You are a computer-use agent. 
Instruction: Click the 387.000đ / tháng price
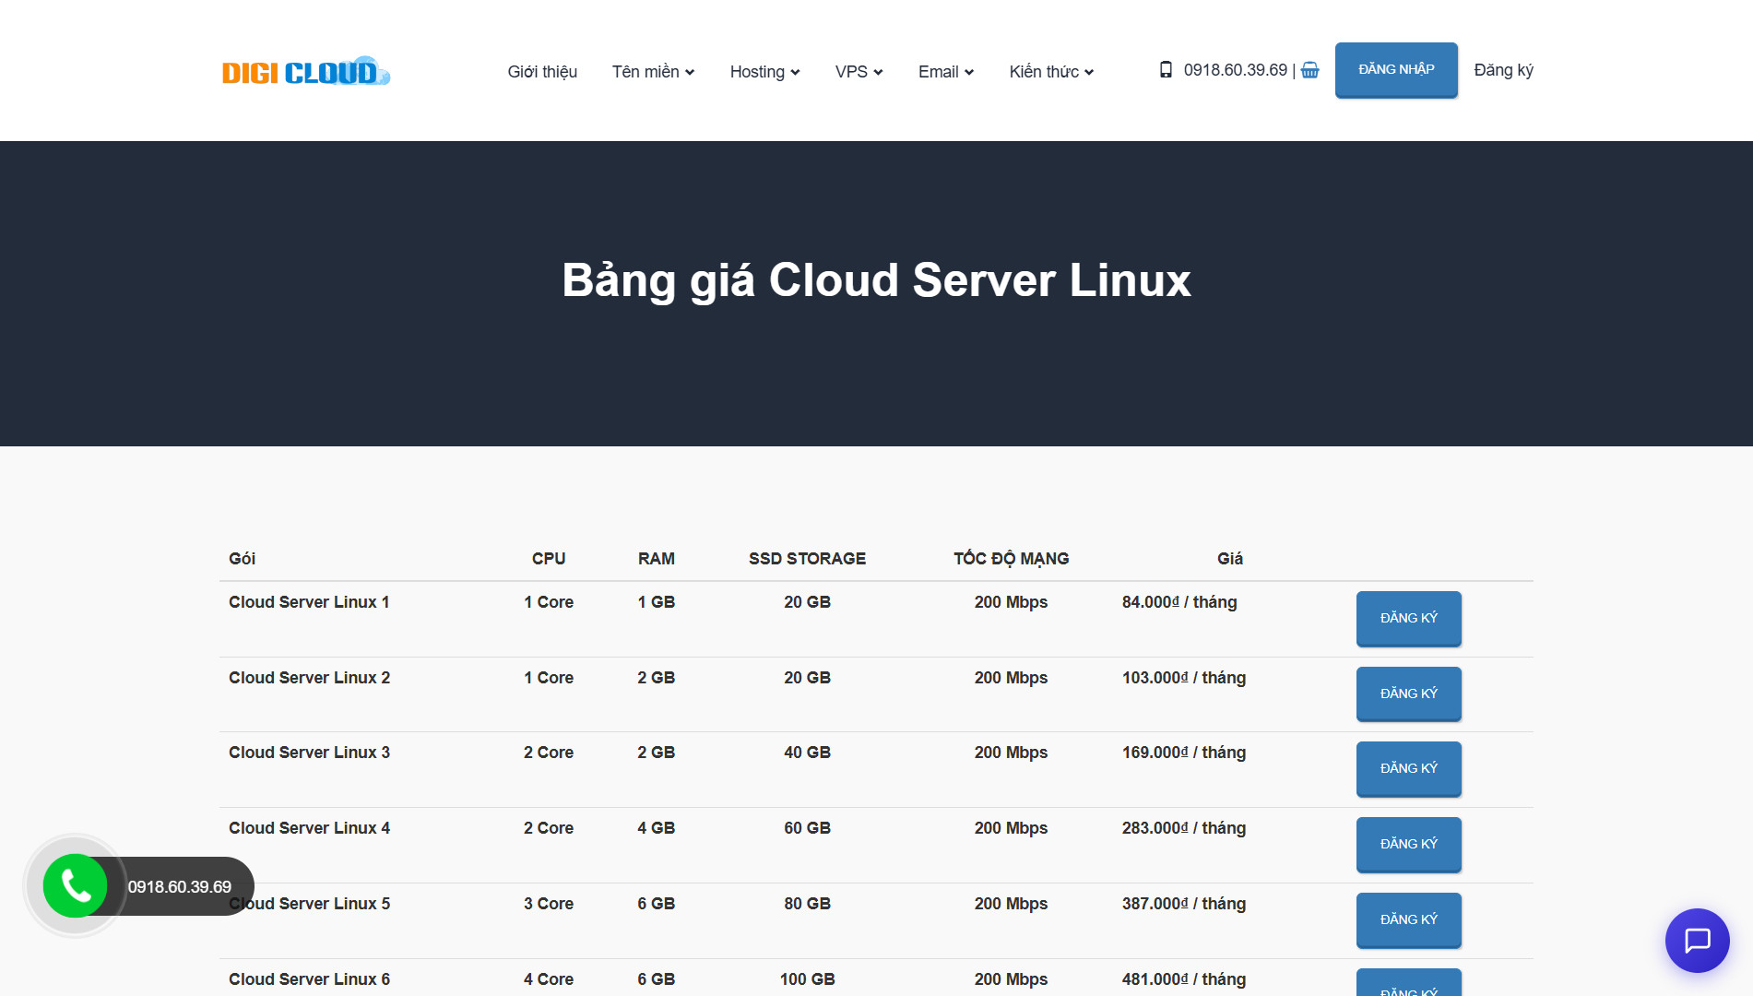1184,904
